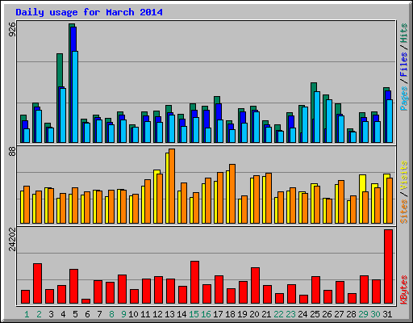Click the orange Visits bar for day 13
This screenshot has height=323, width=413.
point(172,186)
